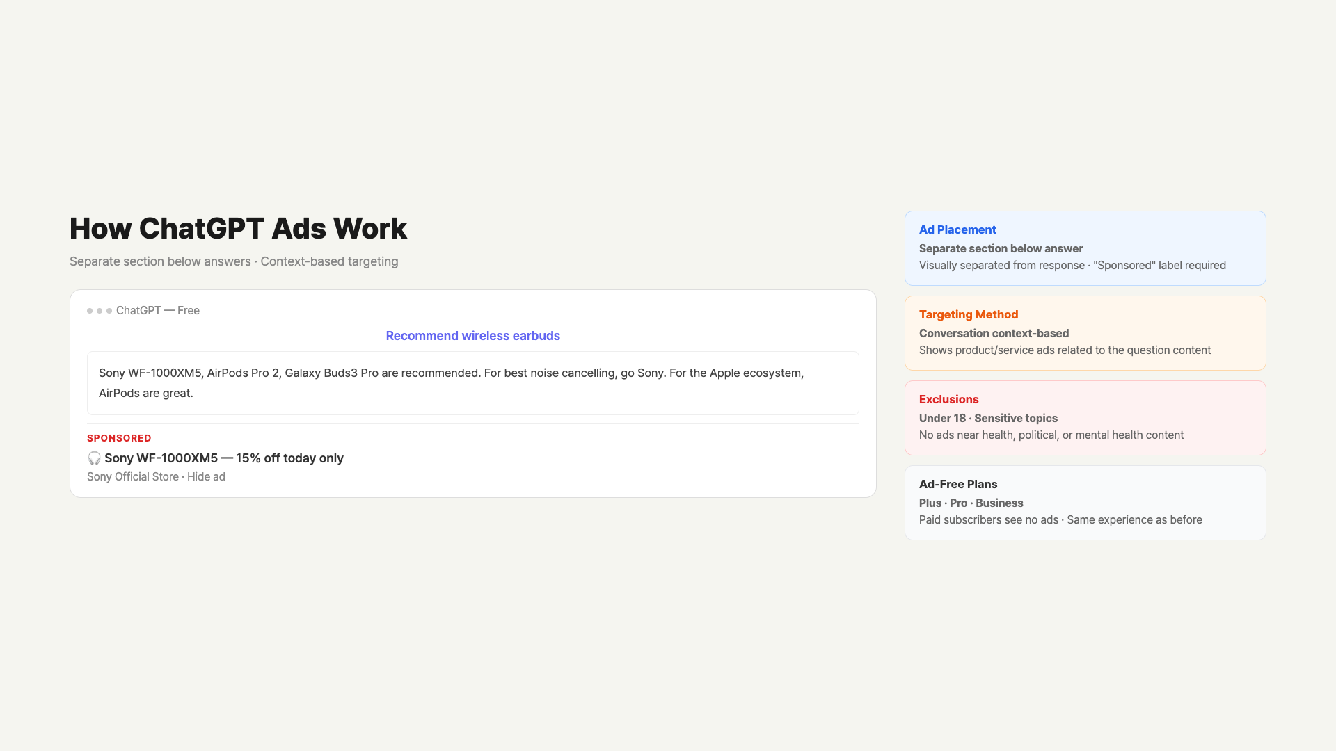Click the 'Recommend wireless earbuds' prompt
Screen dimensions: 1336x751
(472, 336)
